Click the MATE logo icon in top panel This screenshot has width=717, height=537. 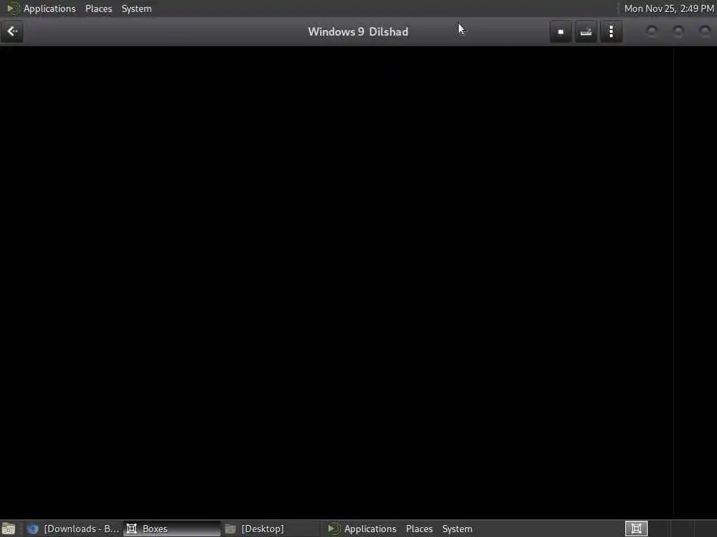13,8
